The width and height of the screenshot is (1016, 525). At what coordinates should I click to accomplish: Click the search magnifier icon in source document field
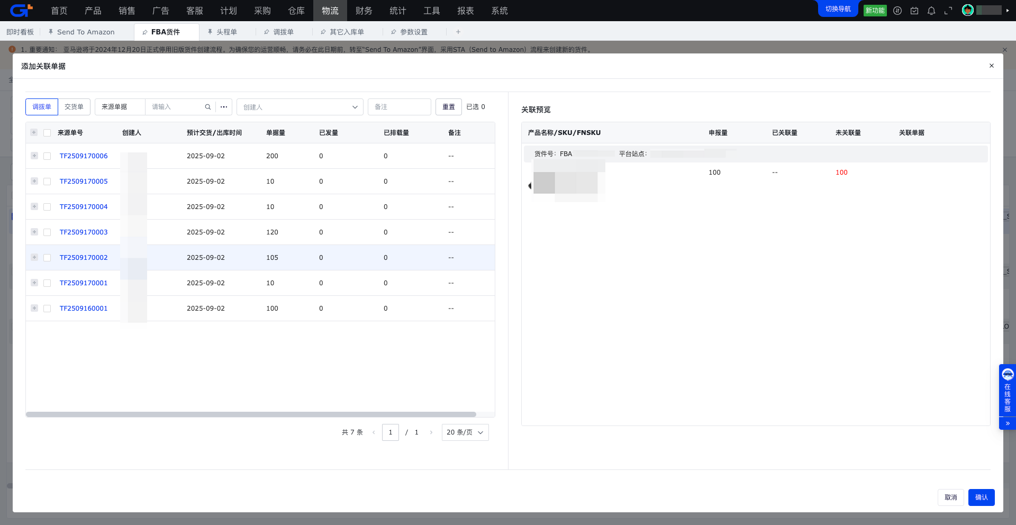[x=208, y=107]
